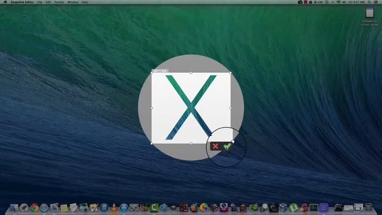382x215 pixels.
Task: Click the camera icon in the menu bar
Action: (x=300, y=2)
